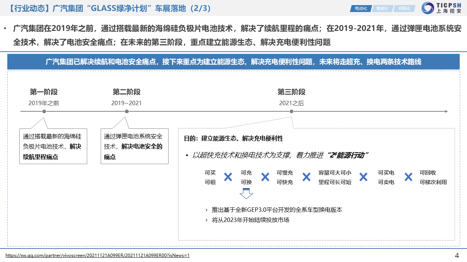Screen dimensions: 467x262
Task: Click the 第三阶段 timeline marker dot
Action: (292, 111)
